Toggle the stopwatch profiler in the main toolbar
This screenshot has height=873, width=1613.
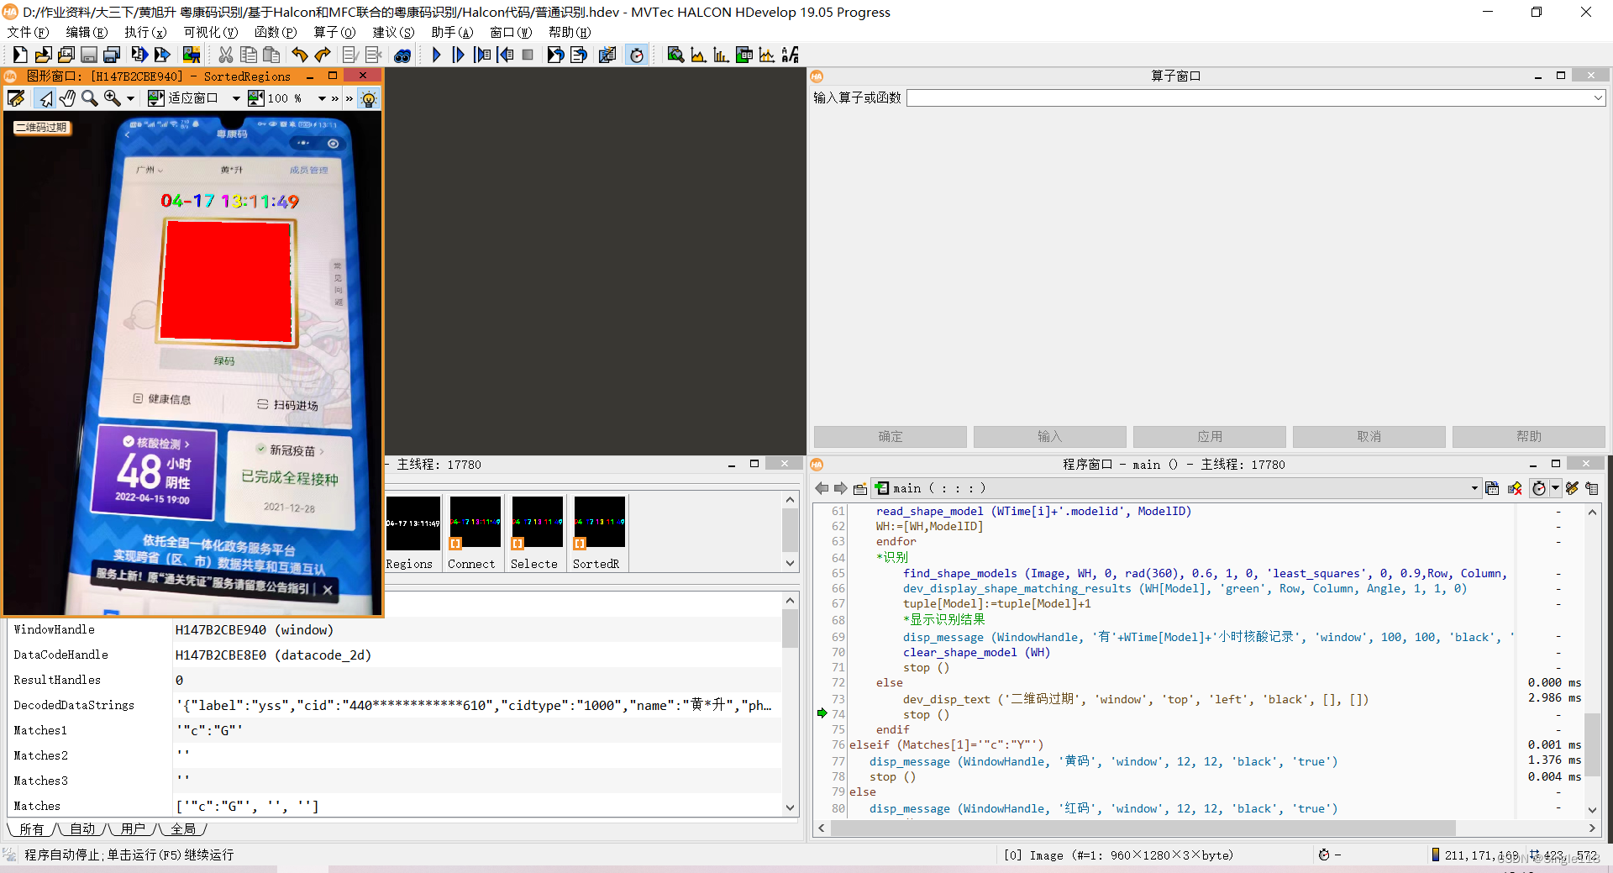[637, 55]
